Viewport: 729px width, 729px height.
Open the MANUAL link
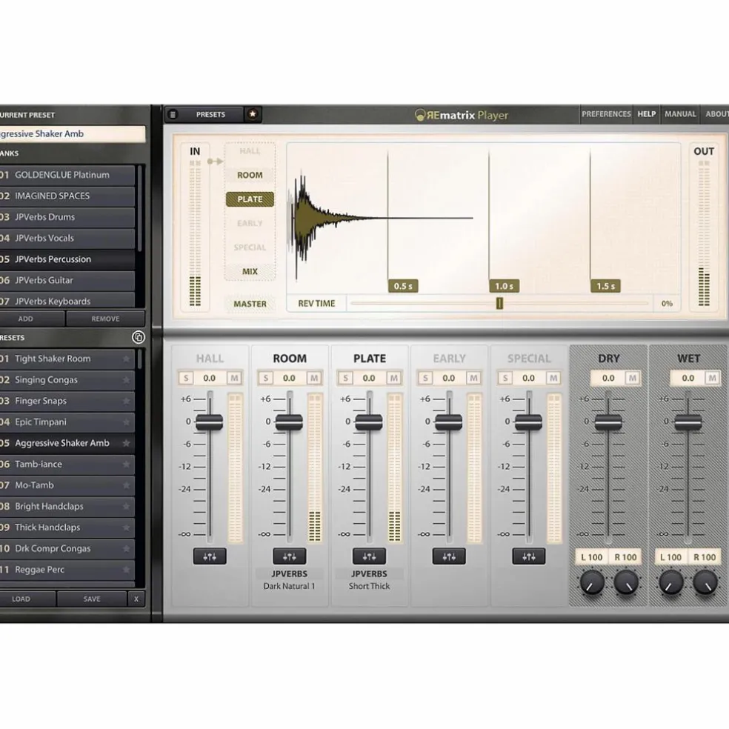point(680,114)
